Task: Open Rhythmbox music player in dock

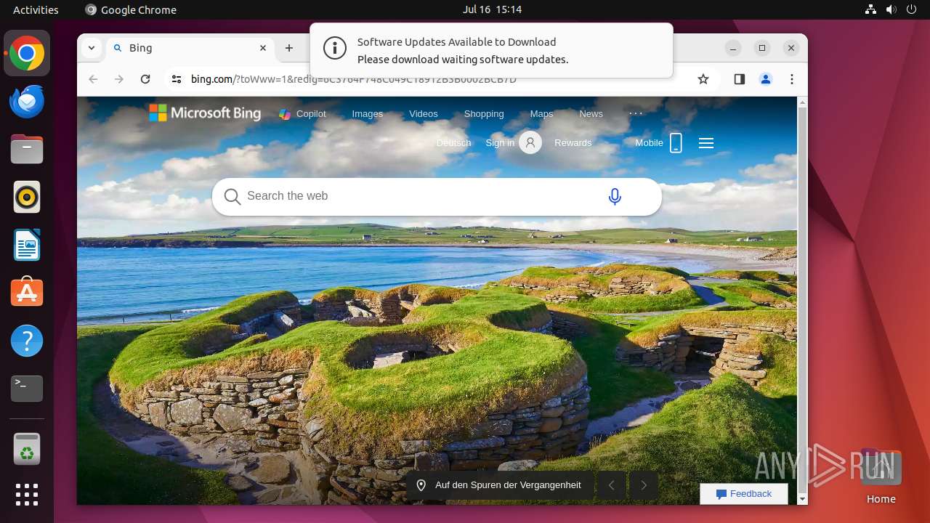Action: tap(27, 197)
